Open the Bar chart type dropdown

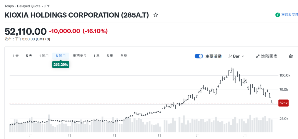pyautogui.click(x=236, y=56)
